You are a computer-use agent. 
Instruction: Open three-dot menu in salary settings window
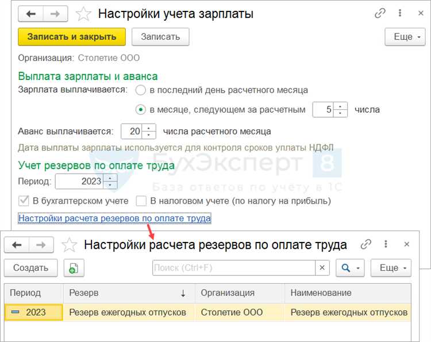click(x=400, y=13)
